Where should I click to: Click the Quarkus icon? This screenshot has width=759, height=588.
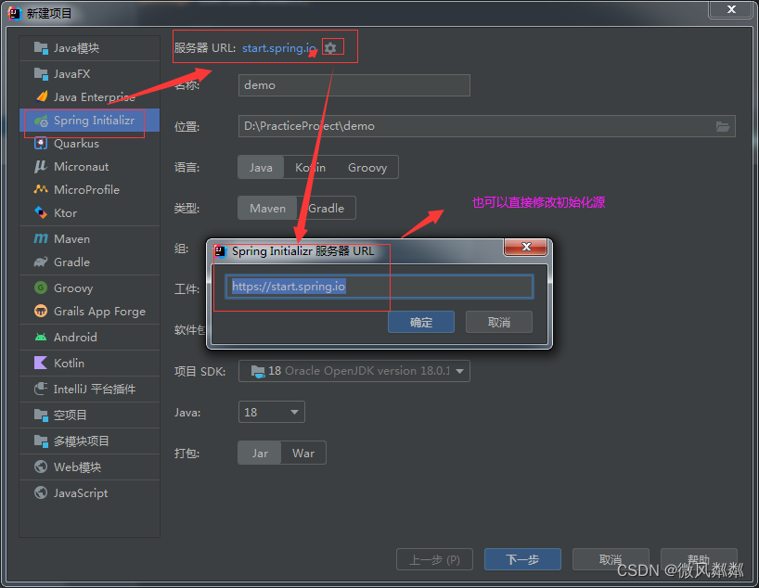(41, 143)
